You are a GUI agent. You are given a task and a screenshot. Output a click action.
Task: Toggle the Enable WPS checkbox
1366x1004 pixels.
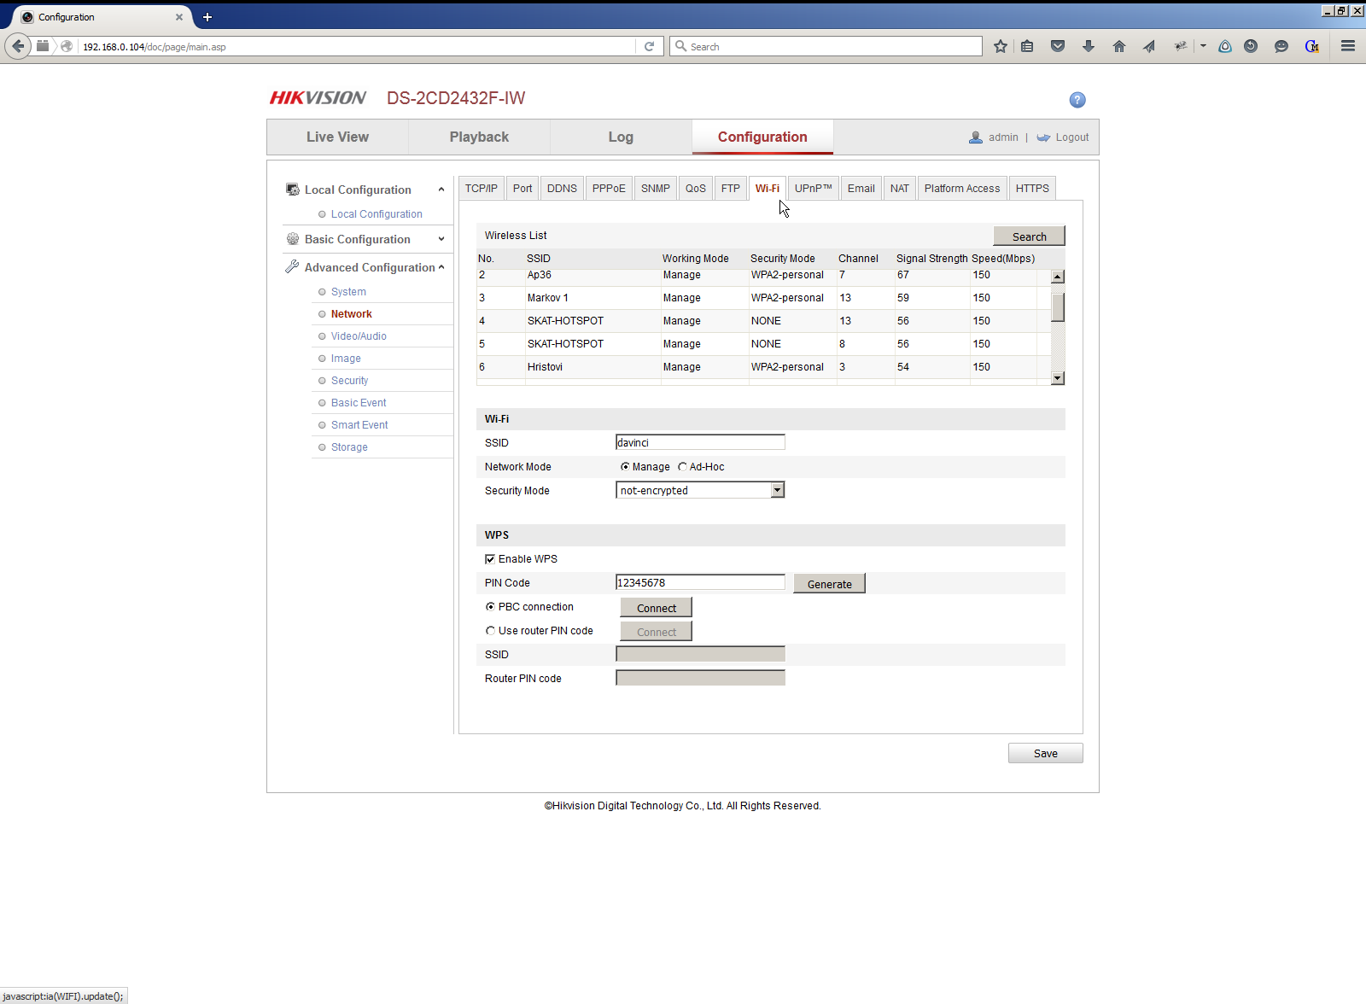coord(490,559)
